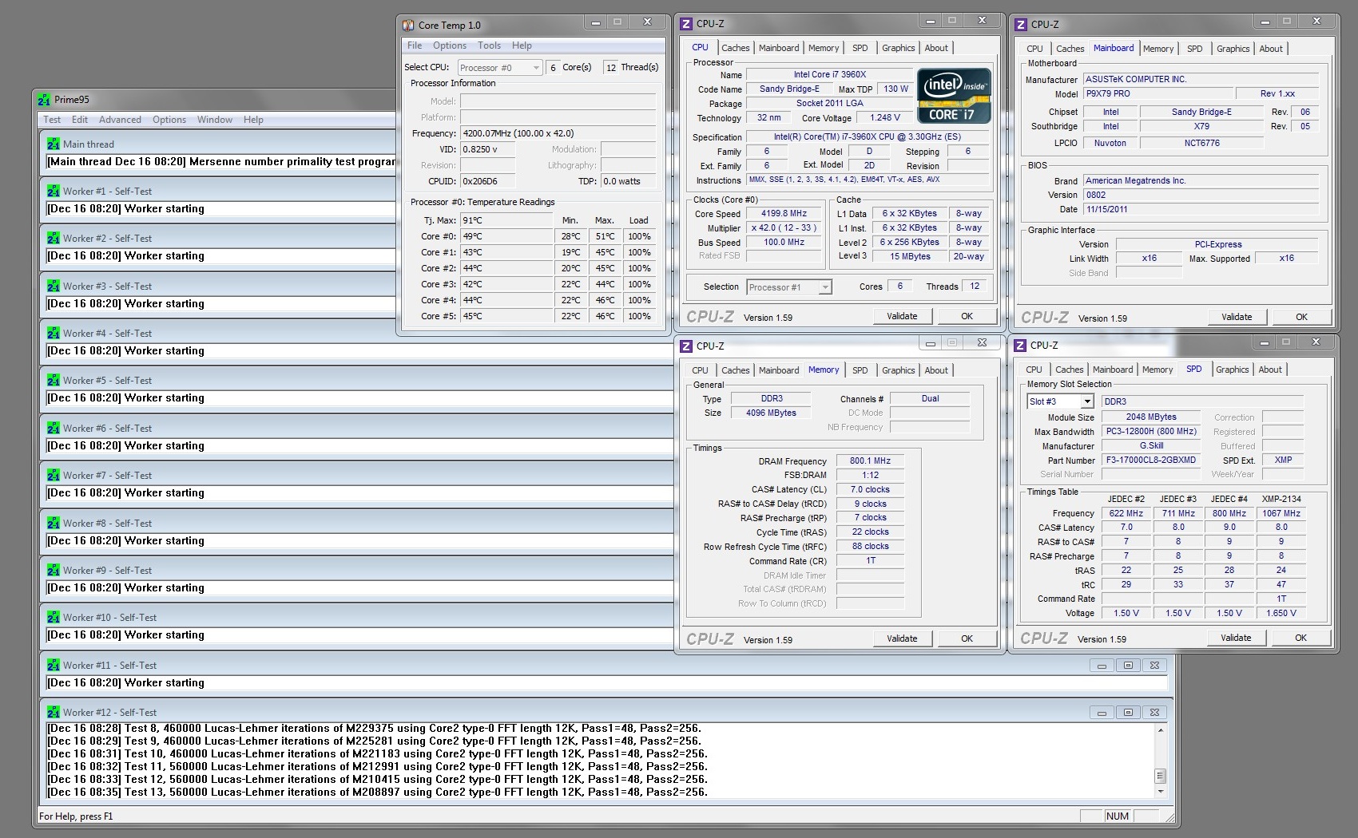Restore the Worker #11 child window
This screenshot has height=838, width=1358.
(1128, 666)
